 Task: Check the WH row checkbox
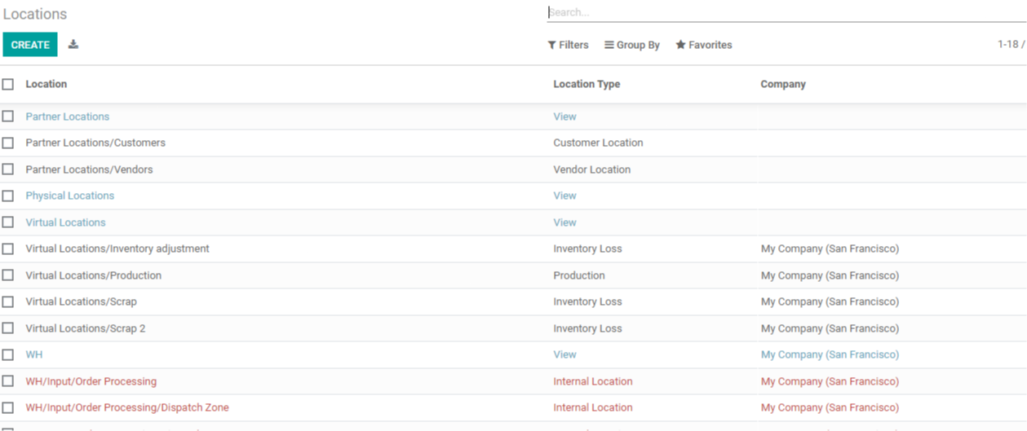pos(8,354)
